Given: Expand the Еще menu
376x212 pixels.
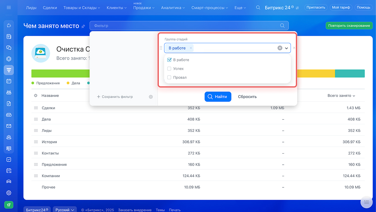Looking at the screenshot, I should [x=240, y=8].
